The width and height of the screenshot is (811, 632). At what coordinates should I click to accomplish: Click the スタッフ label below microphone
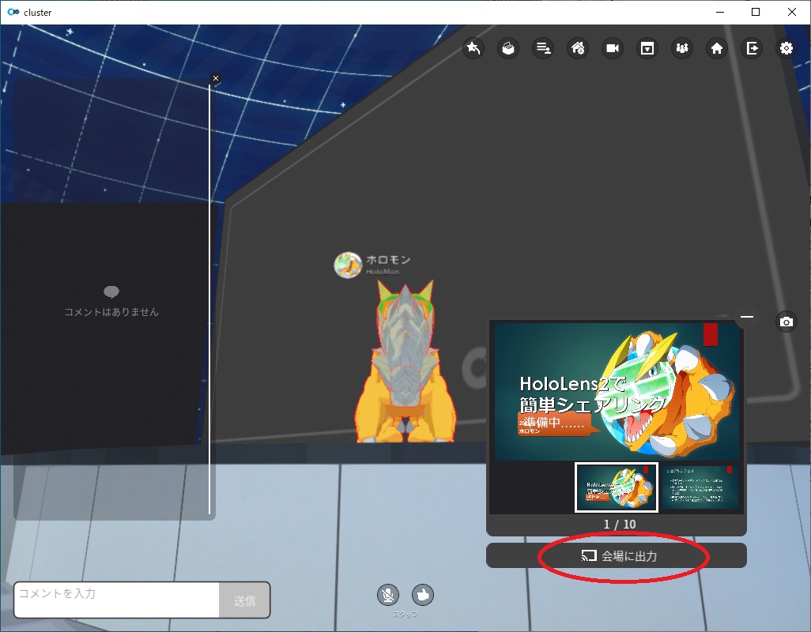click(x=405, y=615)
